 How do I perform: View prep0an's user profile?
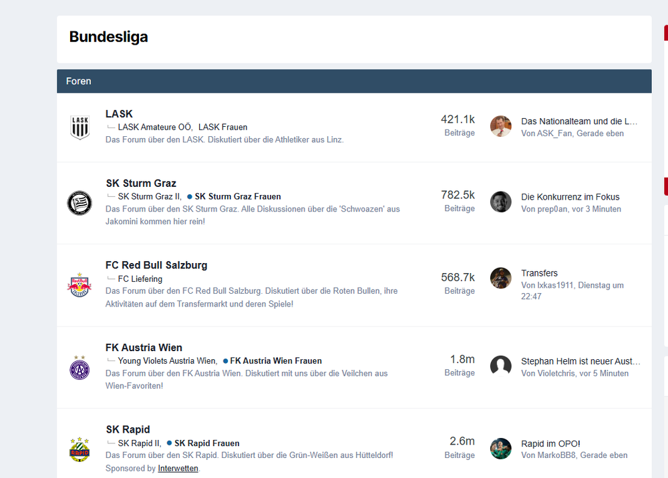[x=552, y=210]
